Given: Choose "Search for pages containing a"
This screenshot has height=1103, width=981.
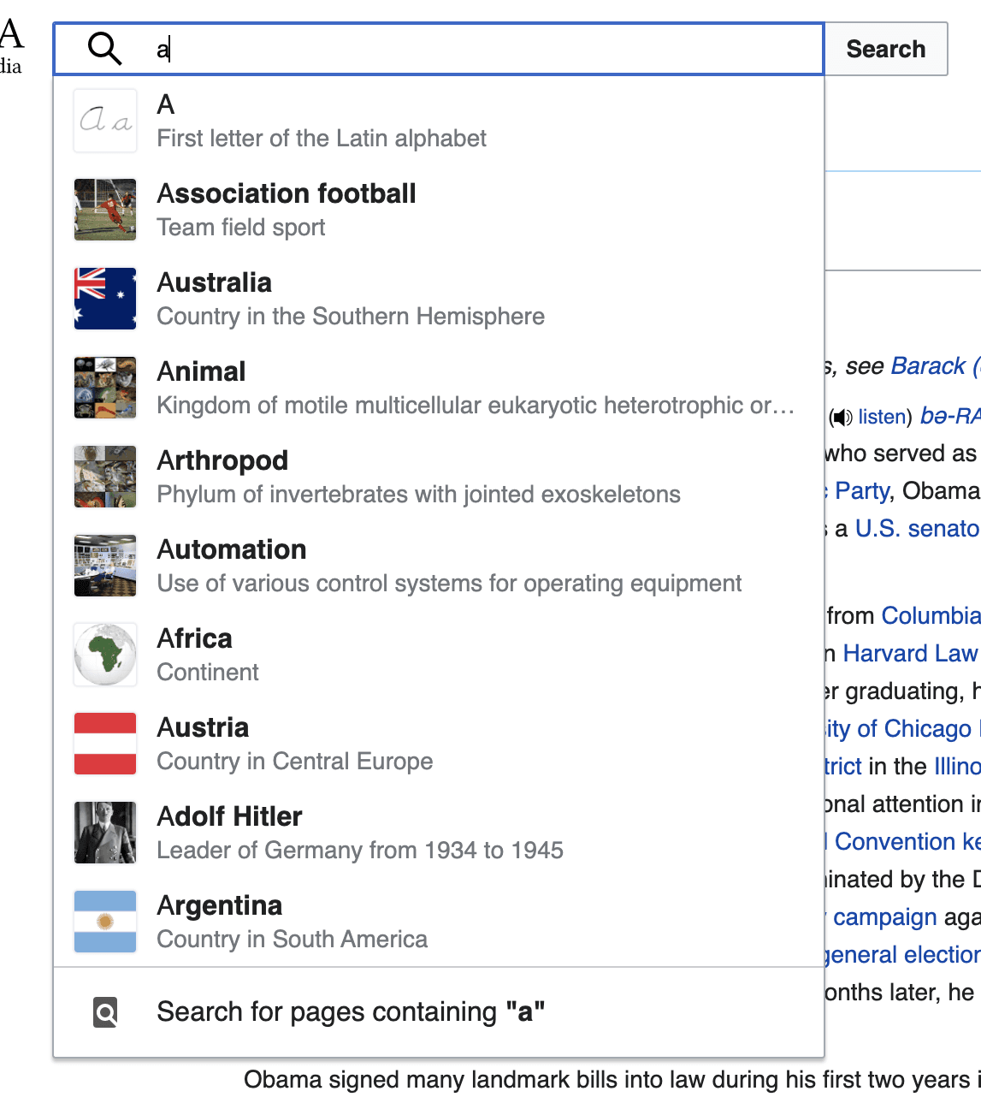Looking at the screenshot, I should click(439, 1012).
